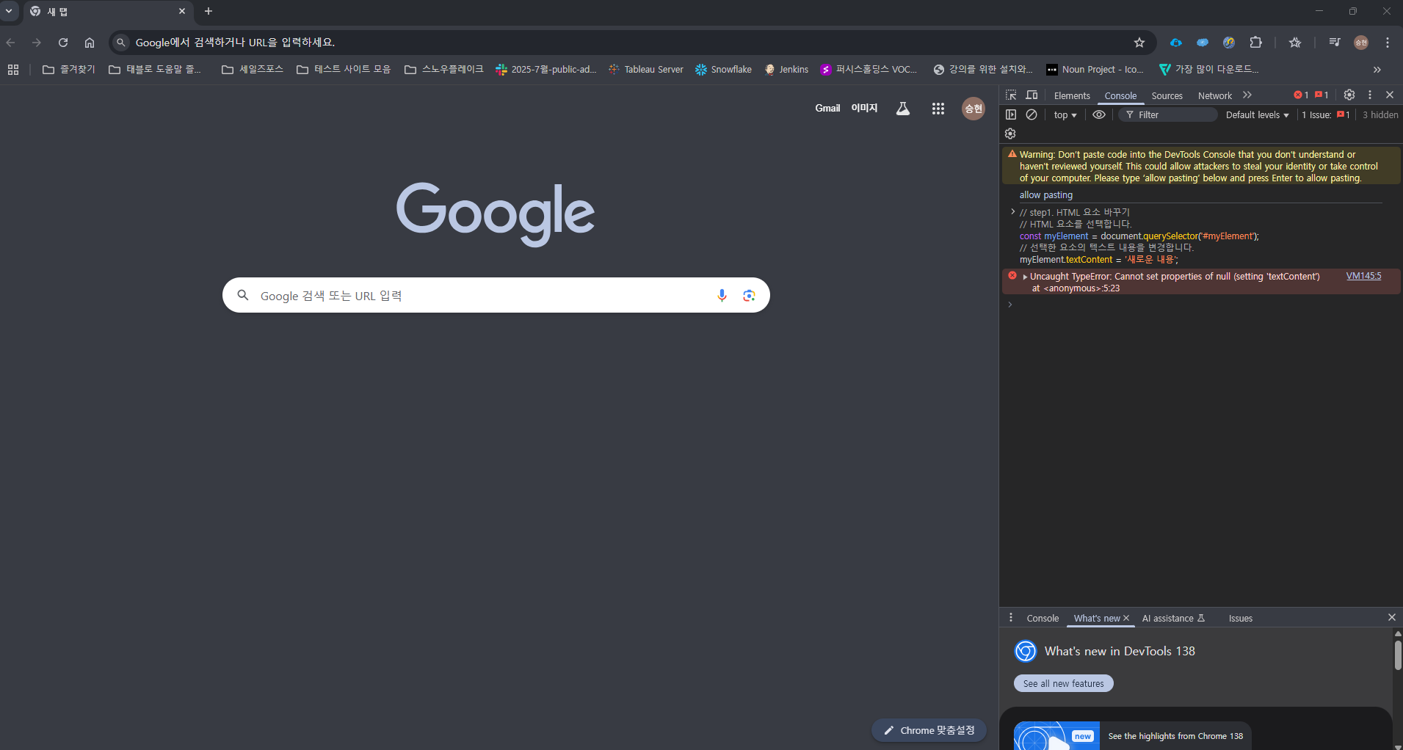Image resolution: width=1403 pixels, height=750 pixels.
Task: Open the 'Noun Project - Ico...' bookmark
Action: (1095, 70)
